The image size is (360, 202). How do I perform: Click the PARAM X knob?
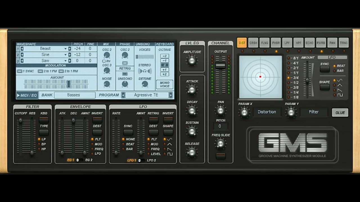point(244,113)
